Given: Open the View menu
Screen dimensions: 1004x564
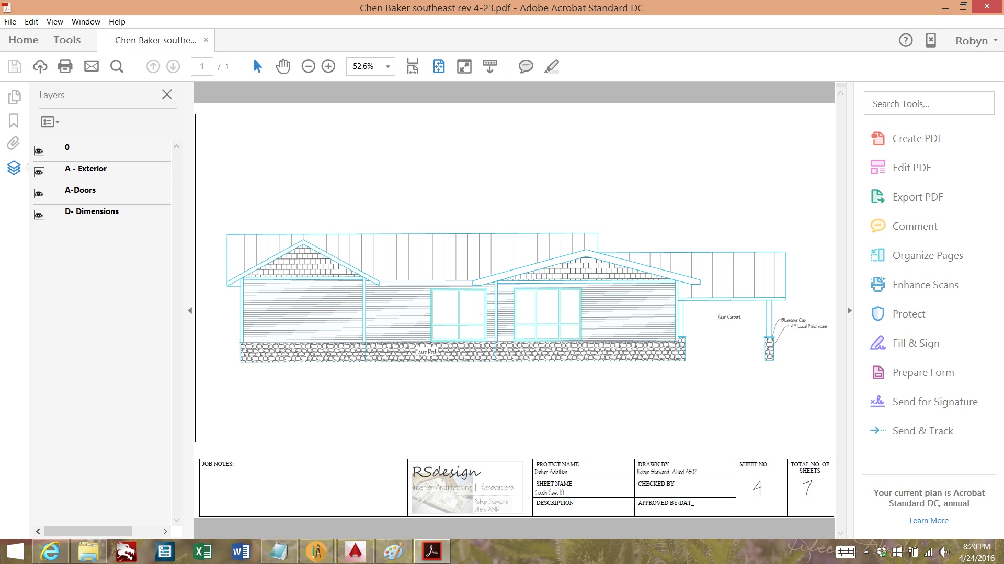Looking at the screenshot, I should pyautogui.click(x=54, y=21).
